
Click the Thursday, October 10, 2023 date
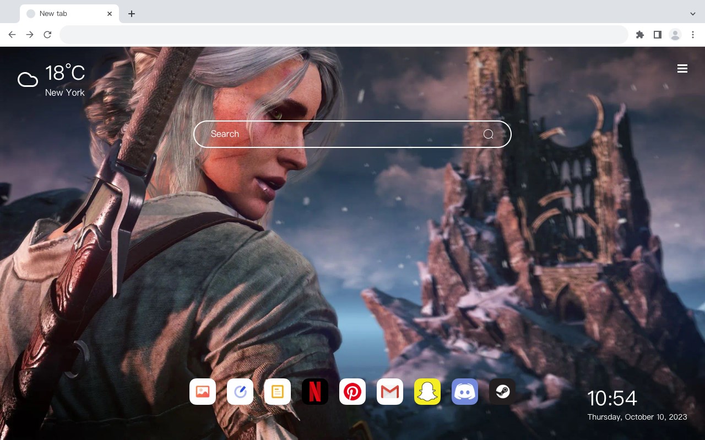click(637, 417)
